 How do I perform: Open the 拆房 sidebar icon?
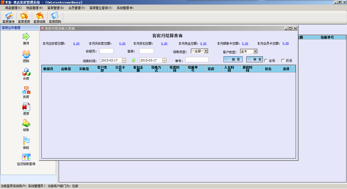coord(26,90)
